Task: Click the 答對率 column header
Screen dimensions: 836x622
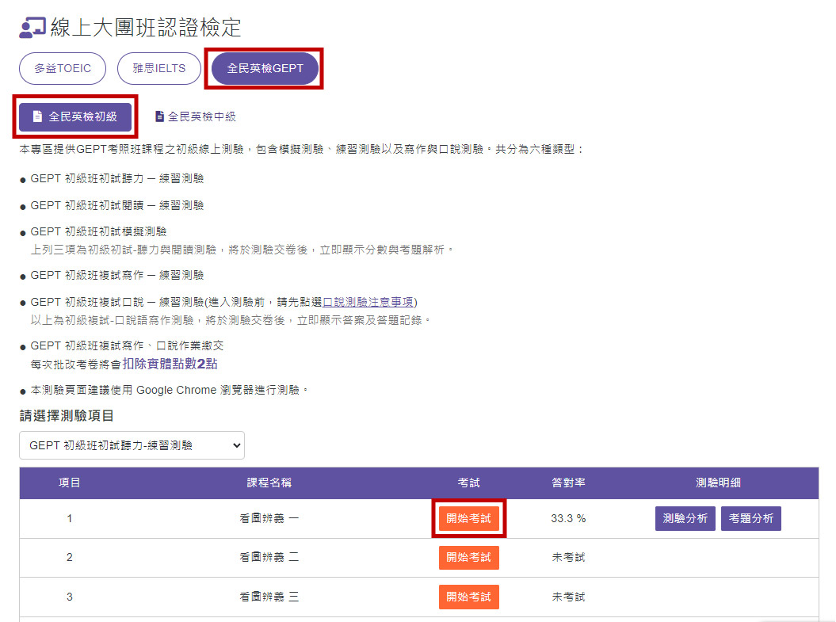Action: tap(568, 483)
